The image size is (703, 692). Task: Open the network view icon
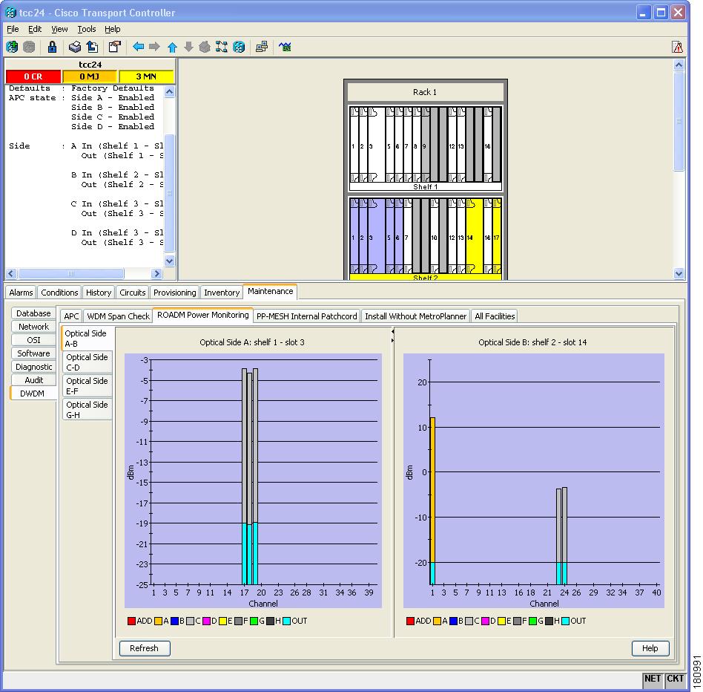point(222,47)
